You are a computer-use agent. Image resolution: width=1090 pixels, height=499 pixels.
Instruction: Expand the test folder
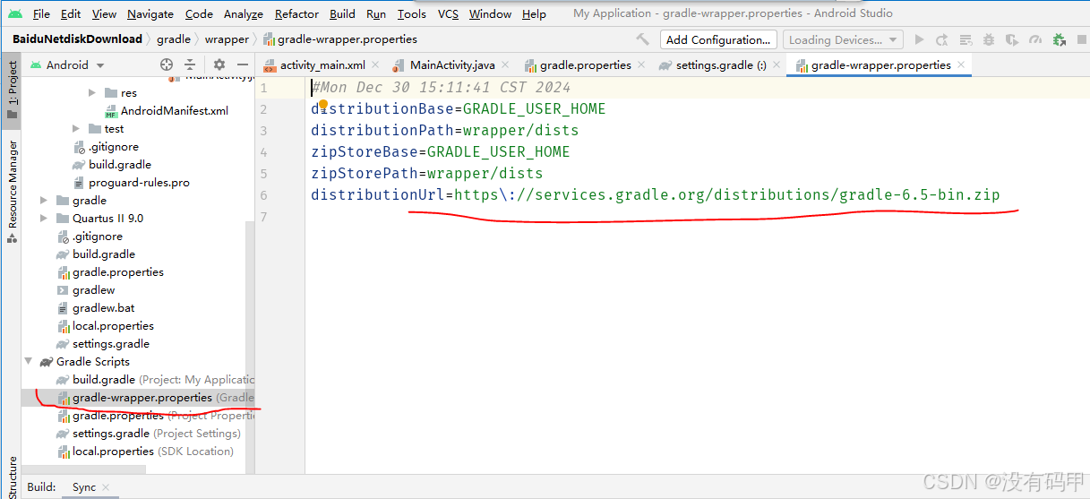coord(76,129)
